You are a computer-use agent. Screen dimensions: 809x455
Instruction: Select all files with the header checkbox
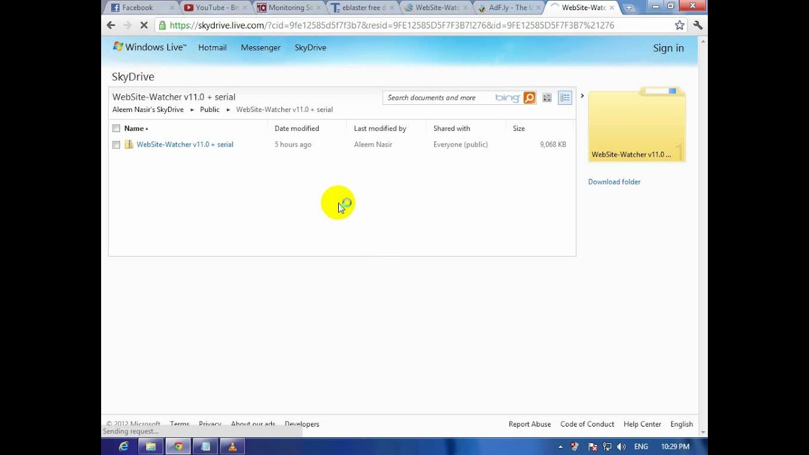(116, 128)
